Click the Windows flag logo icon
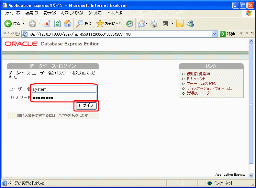256x188 pixels. click(249, 13)
